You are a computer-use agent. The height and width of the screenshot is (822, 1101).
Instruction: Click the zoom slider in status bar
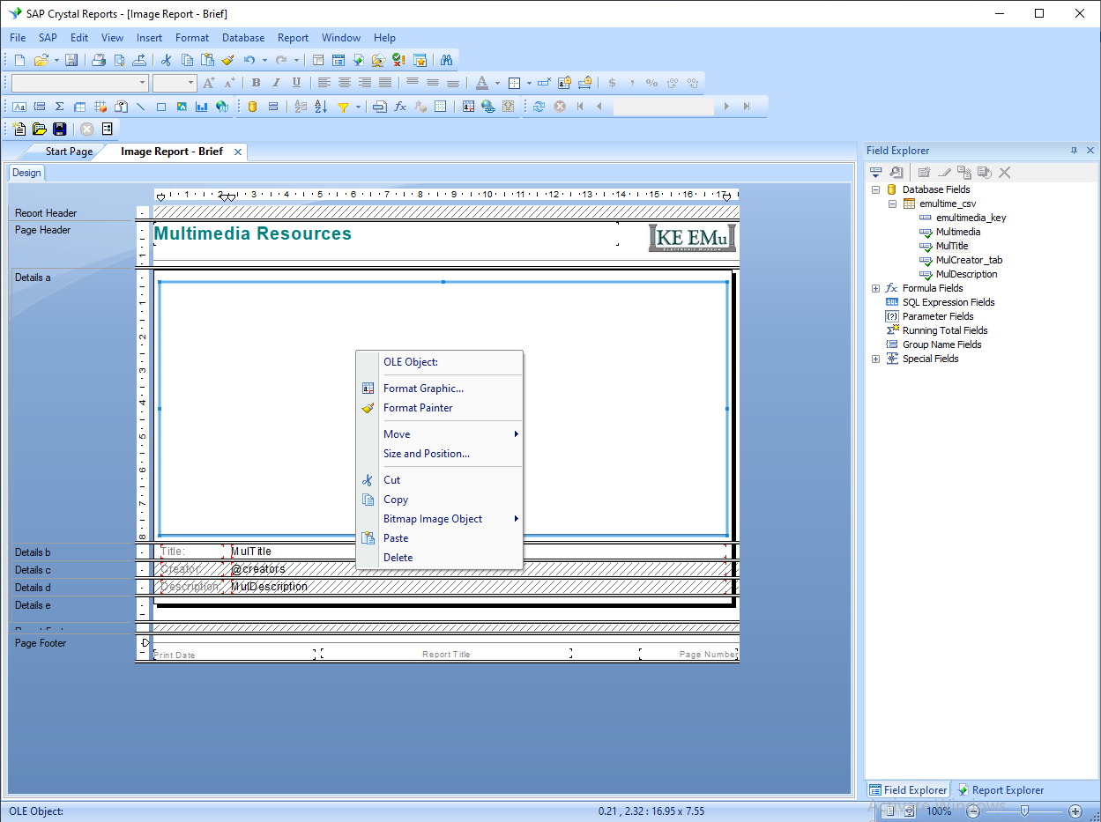coord(1024,811)
